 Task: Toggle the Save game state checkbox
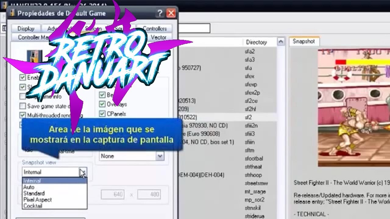click(x=23, y=106)
